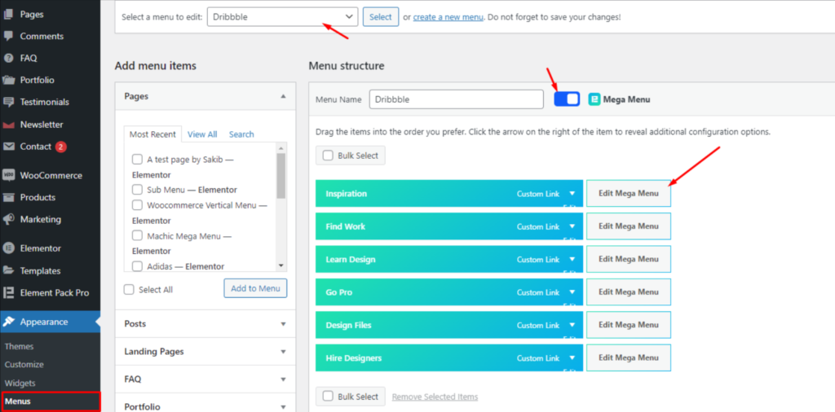Image resolution: width=835 pixels, height=412 pixels.
Task: Expand Inspiration menu item options arrow
Action: click(x=572, y=194)
